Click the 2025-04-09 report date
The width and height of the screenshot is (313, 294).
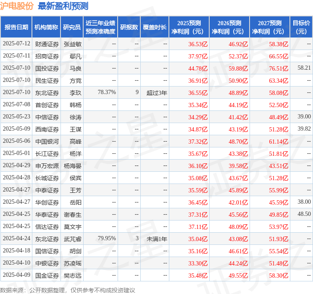[16, 275]
